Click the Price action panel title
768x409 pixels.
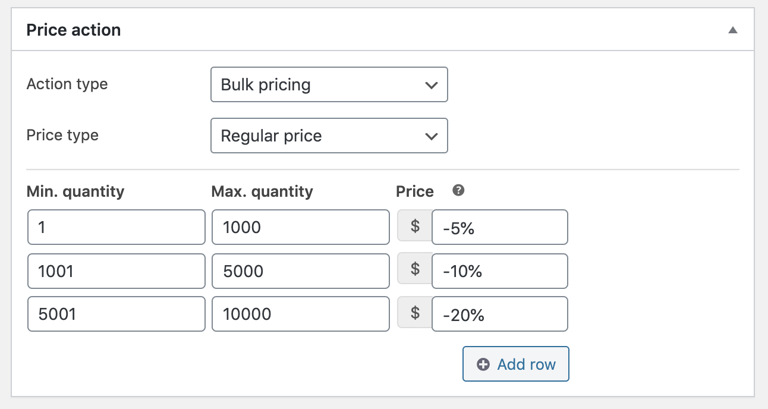(x=73, y=29)
